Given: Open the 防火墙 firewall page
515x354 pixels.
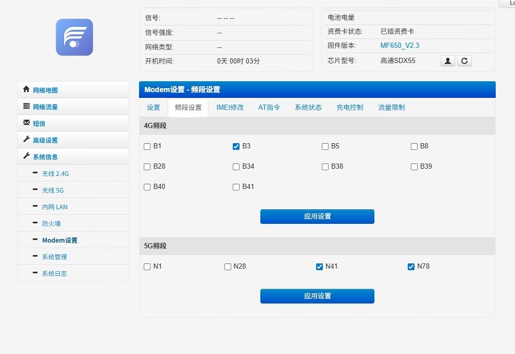Looking at the screenshot, I should click(51, 224).
